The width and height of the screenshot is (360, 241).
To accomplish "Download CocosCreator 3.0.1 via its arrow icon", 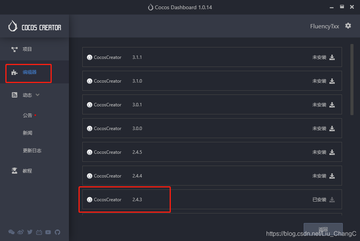I will point(332,105).
